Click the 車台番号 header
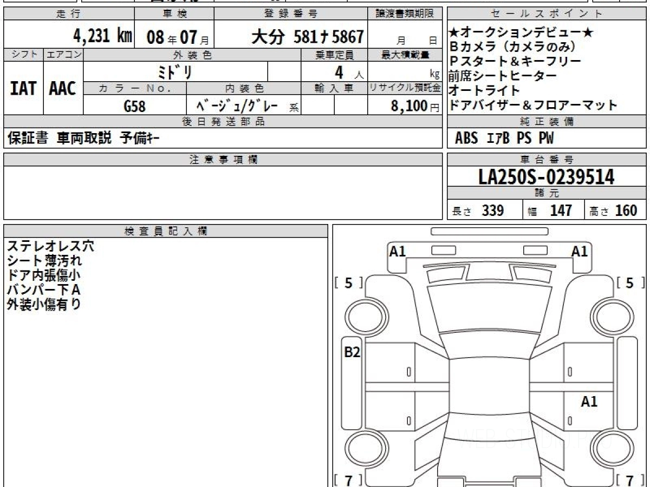This screenshot has width=650, height=487. (x=547, y=160)
